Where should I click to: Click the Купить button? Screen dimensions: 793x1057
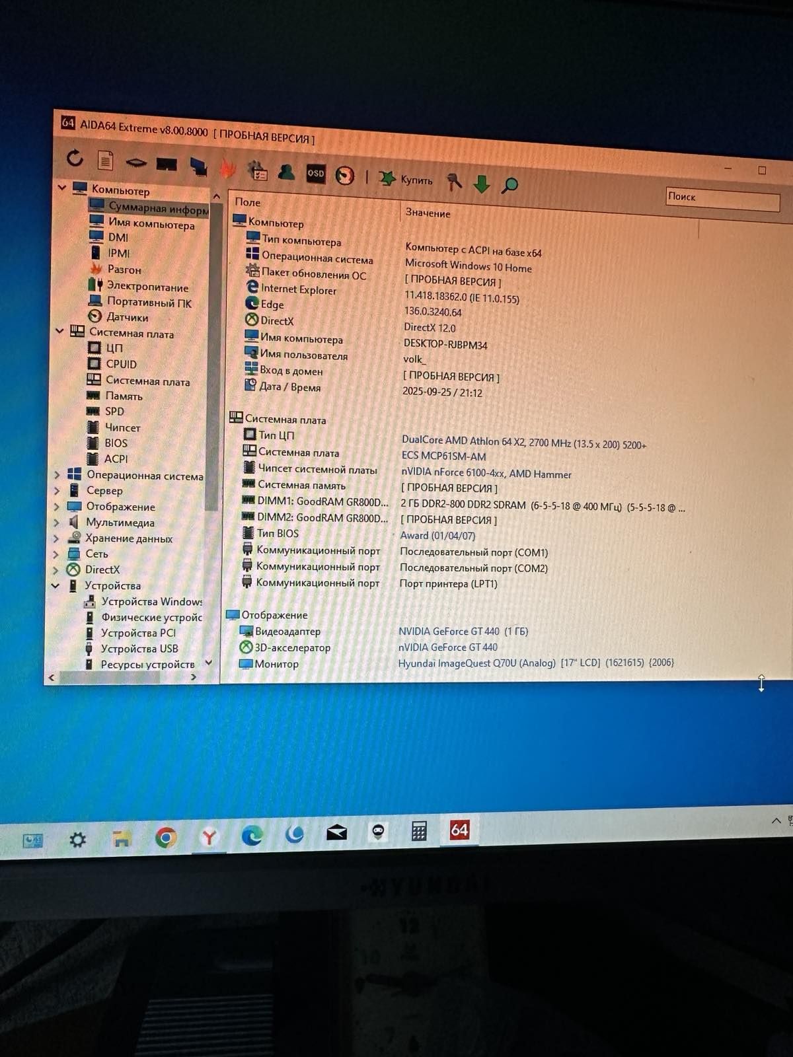(x=406, y=179)
